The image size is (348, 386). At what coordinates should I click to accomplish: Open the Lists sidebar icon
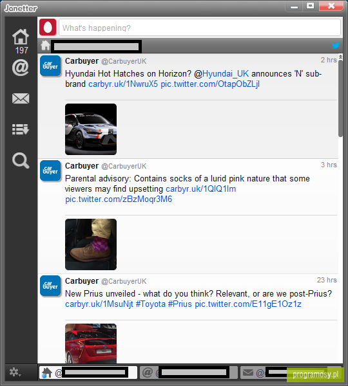[21, 129]
